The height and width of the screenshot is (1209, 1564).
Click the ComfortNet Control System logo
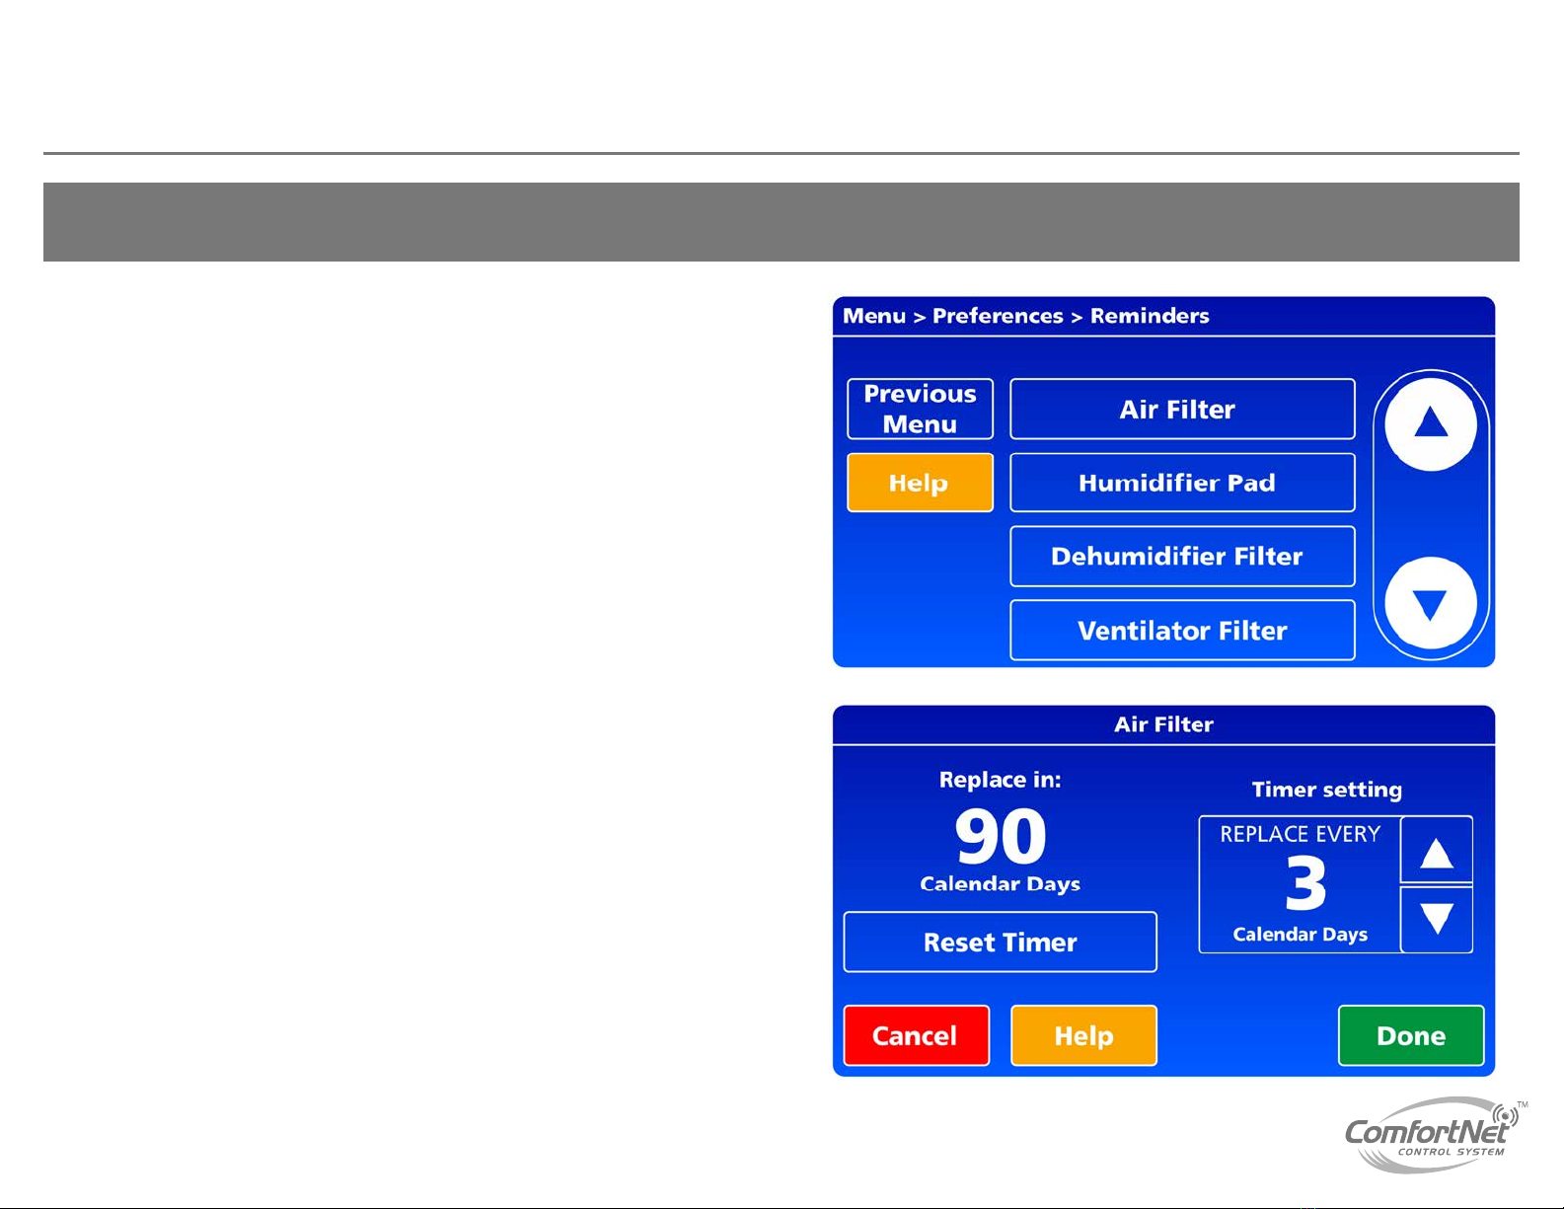pos(1432,1135)
